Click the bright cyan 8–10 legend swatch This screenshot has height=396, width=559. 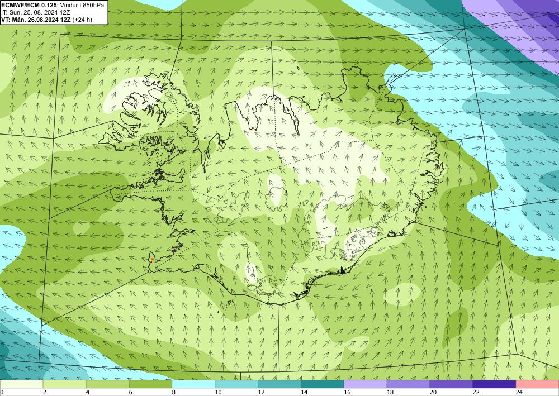[x=193, y=384]
